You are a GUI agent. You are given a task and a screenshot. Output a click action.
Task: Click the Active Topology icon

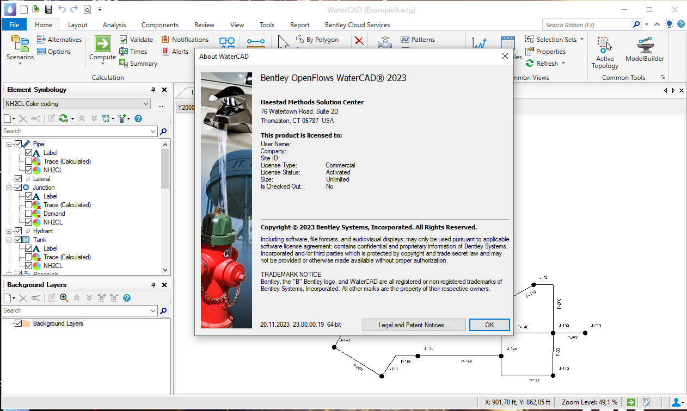[x=604, y=46]
